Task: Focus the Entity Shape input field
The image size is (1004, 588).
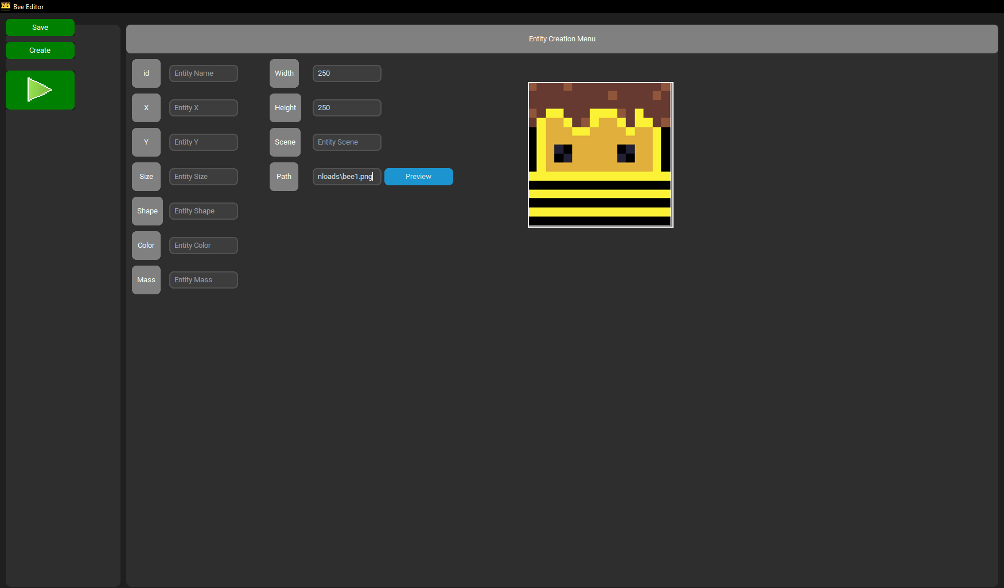Action: (204, 211)
